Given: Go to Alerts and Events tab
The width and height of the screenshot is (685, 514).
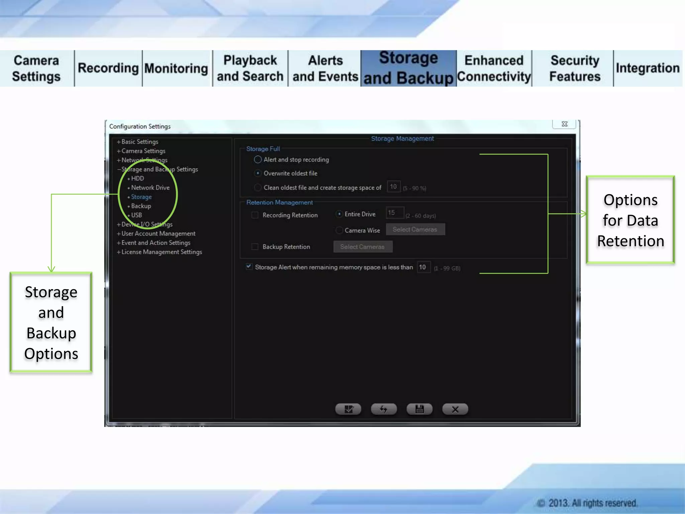Looking at the screenshot, I should click(x=325, y=68).
